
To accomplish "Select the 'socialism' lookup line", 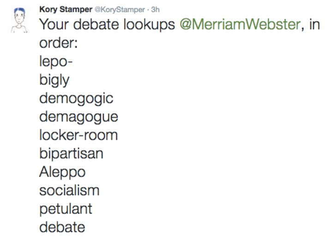I will [x=69, y=190].
